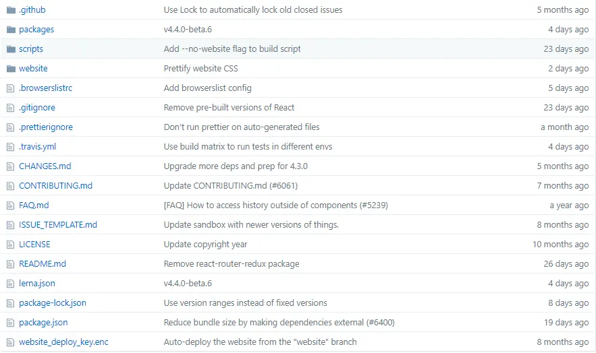Click the file icon beside FAQ.md
Image resolution: width=596 pixels, height=353 pixels.
10,205
